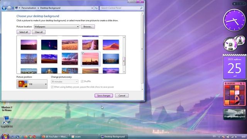Launch Chrome from quick launch
Viewport: 247px width, 139px height.
pos(30,137)
